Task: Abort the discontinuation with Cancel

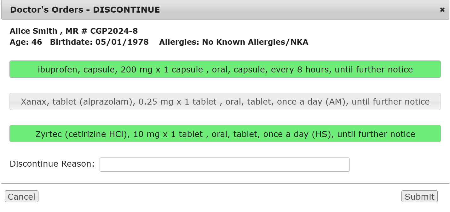Action: (x=21, y=197)
